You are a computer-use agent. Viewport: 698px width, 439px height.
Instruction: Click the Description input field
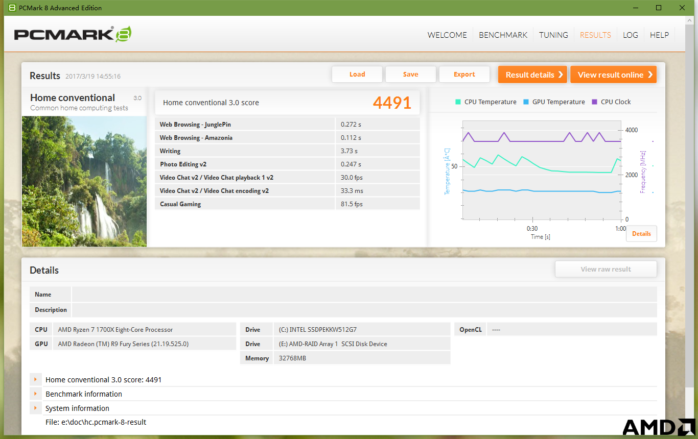[364, 310]
